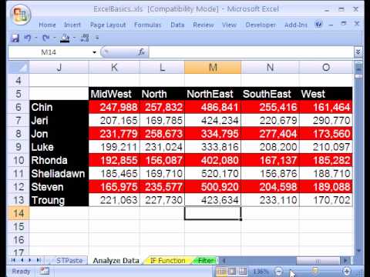
Task: Click the macro recording icon in status bar
Action: [x=45, y=270]
